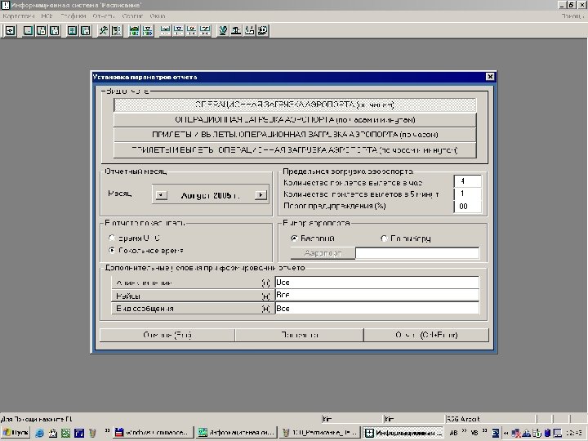This screenshot has width=588, height=441.
Task: Open the 'Отчеты' menu
Action: pos(102,16)
